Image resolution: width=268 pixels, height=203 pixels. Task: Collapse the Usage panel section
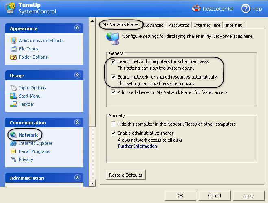[77, 75]
